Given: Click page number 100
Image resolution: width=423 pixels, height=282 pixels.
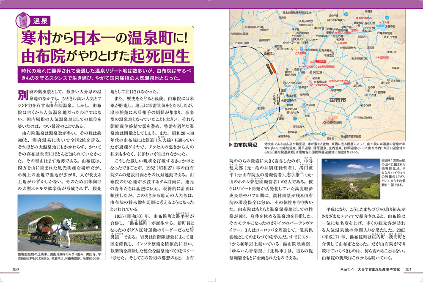Looking at the screenshot, I should (x=16, y=269).
